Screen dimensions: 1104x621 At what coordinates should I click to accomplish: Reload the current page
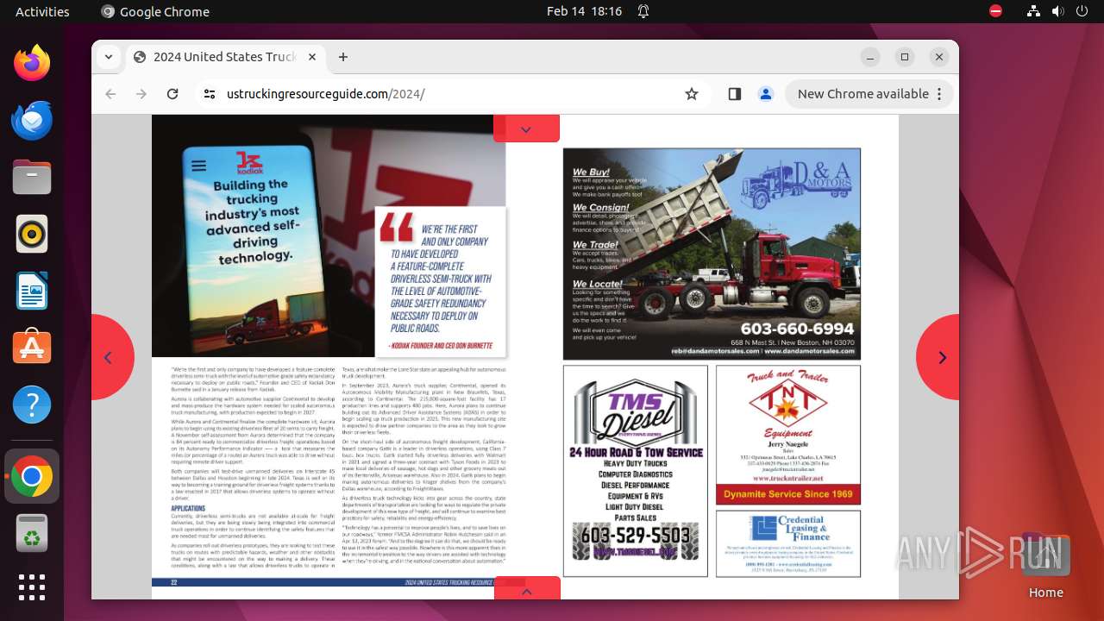(x=172, y=94)
